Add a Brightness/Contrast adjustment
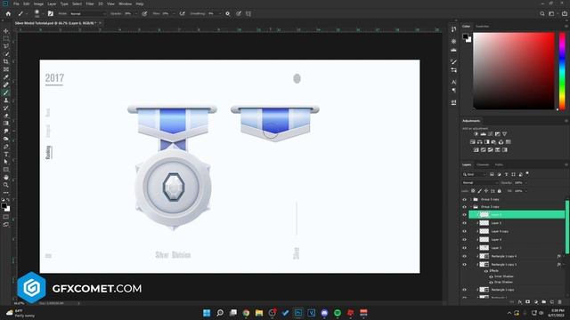Viewport: 570px width, 320px height. point(476,134)
